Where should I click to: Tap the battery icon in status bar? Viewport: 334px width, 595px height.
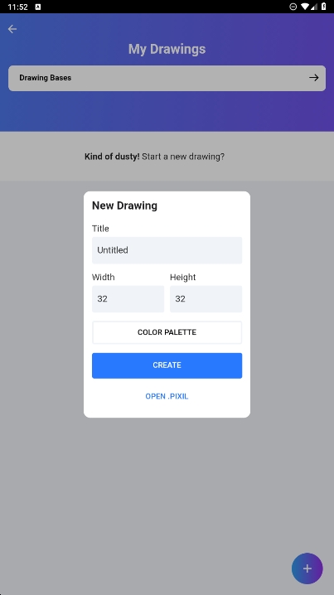coord(323,7)
